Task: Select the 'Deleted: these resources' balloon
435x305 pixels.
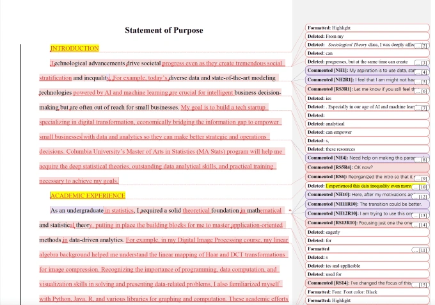Action: pyautogui.click(x=367, y=149)
